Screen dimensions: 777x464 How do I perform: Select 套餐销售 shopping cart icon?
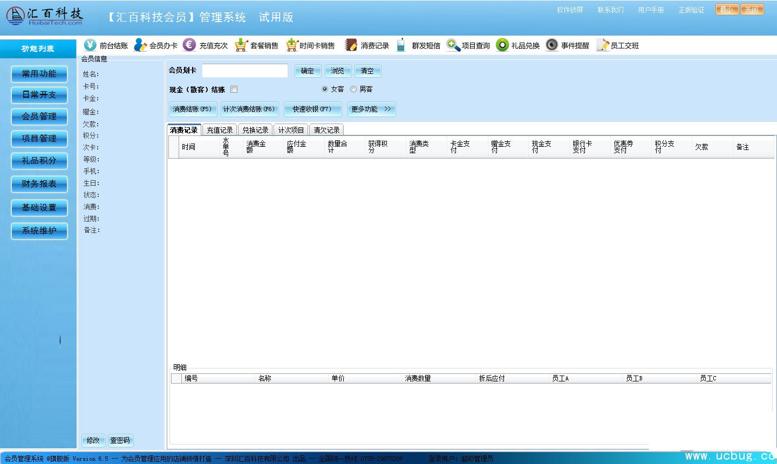click(x=241, y=45)
